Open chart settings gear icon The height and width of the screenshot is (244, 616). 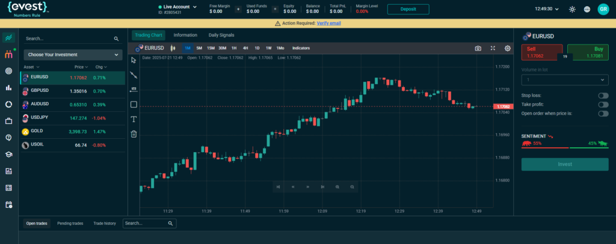pos(507,48)
